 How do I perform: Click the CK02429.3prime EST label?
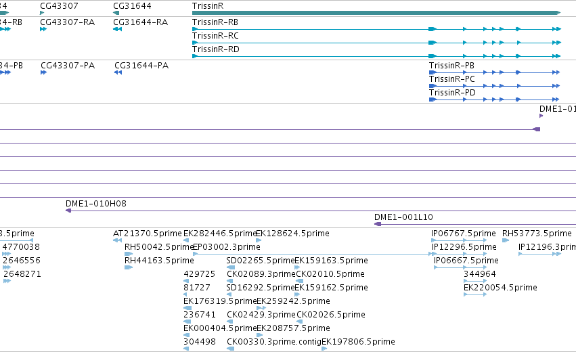pos(261,315)
